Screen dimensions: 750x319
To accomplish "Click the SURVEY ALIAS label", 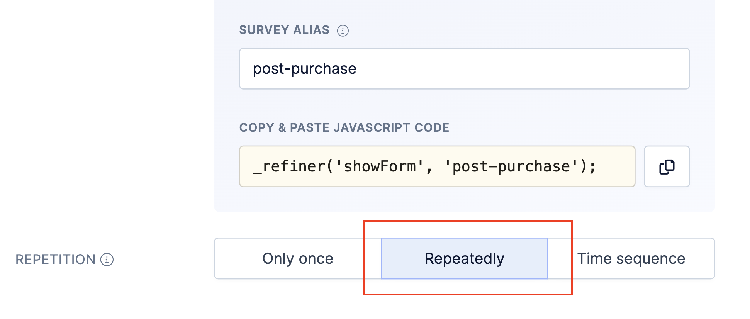I will coord(284,30).
